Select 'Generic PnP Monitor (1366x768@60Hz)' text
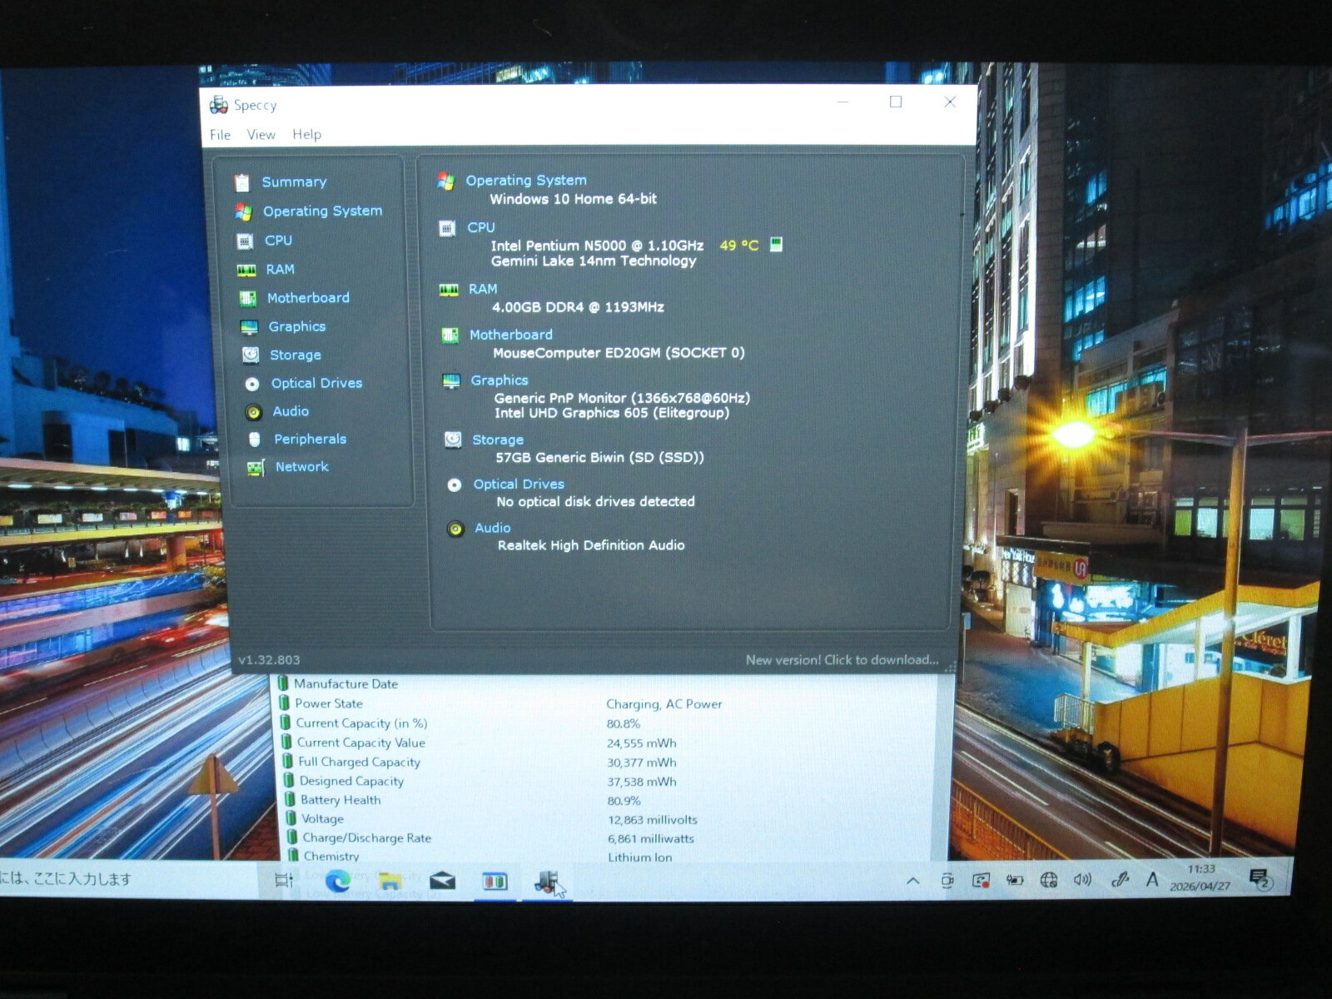 622,398
